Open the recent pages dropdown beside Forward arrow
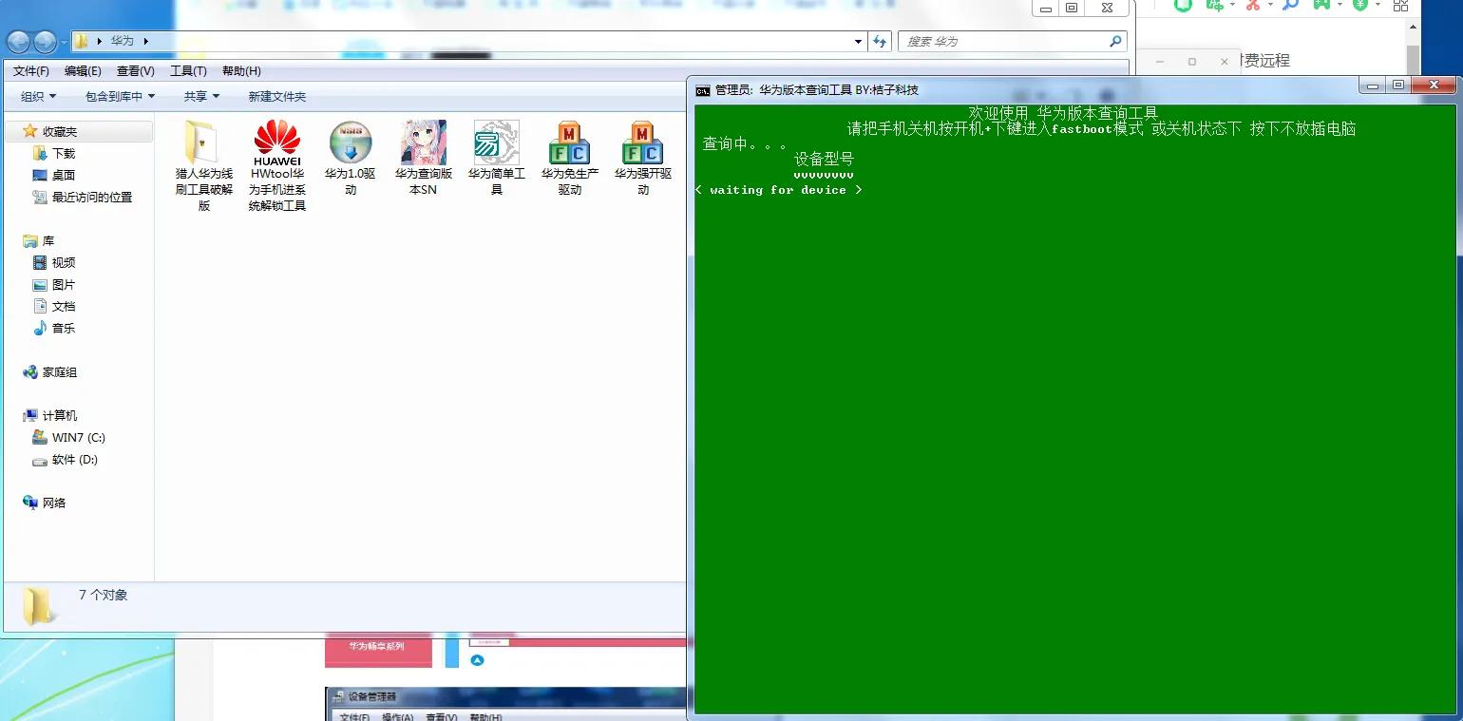Viewport: 1463px width, 721px height. click(64, 42)
